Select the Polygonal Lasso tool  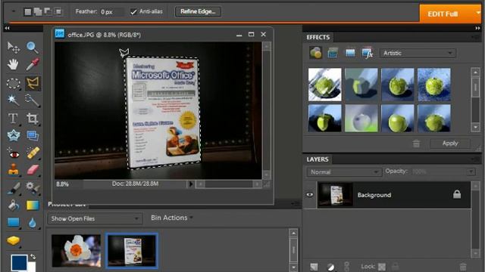click(33, 83)
